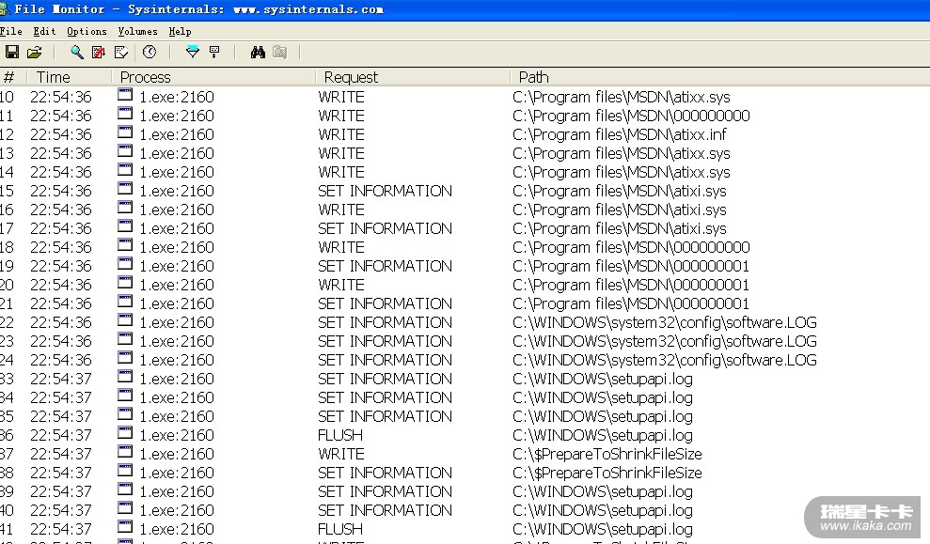This screenshot has width=930, height=544.
Task: Open the Help menu
Action: click(x=180, y=31)
